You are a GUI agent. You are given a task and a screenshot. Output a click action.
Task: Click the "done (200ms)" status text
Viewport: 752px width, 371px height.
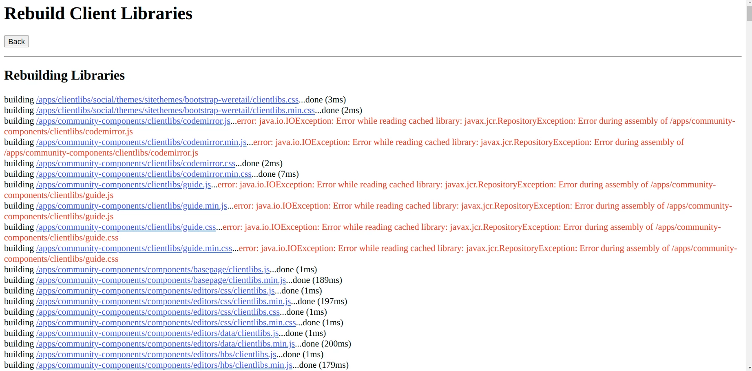pyautogui.click(x=326, y=344)
